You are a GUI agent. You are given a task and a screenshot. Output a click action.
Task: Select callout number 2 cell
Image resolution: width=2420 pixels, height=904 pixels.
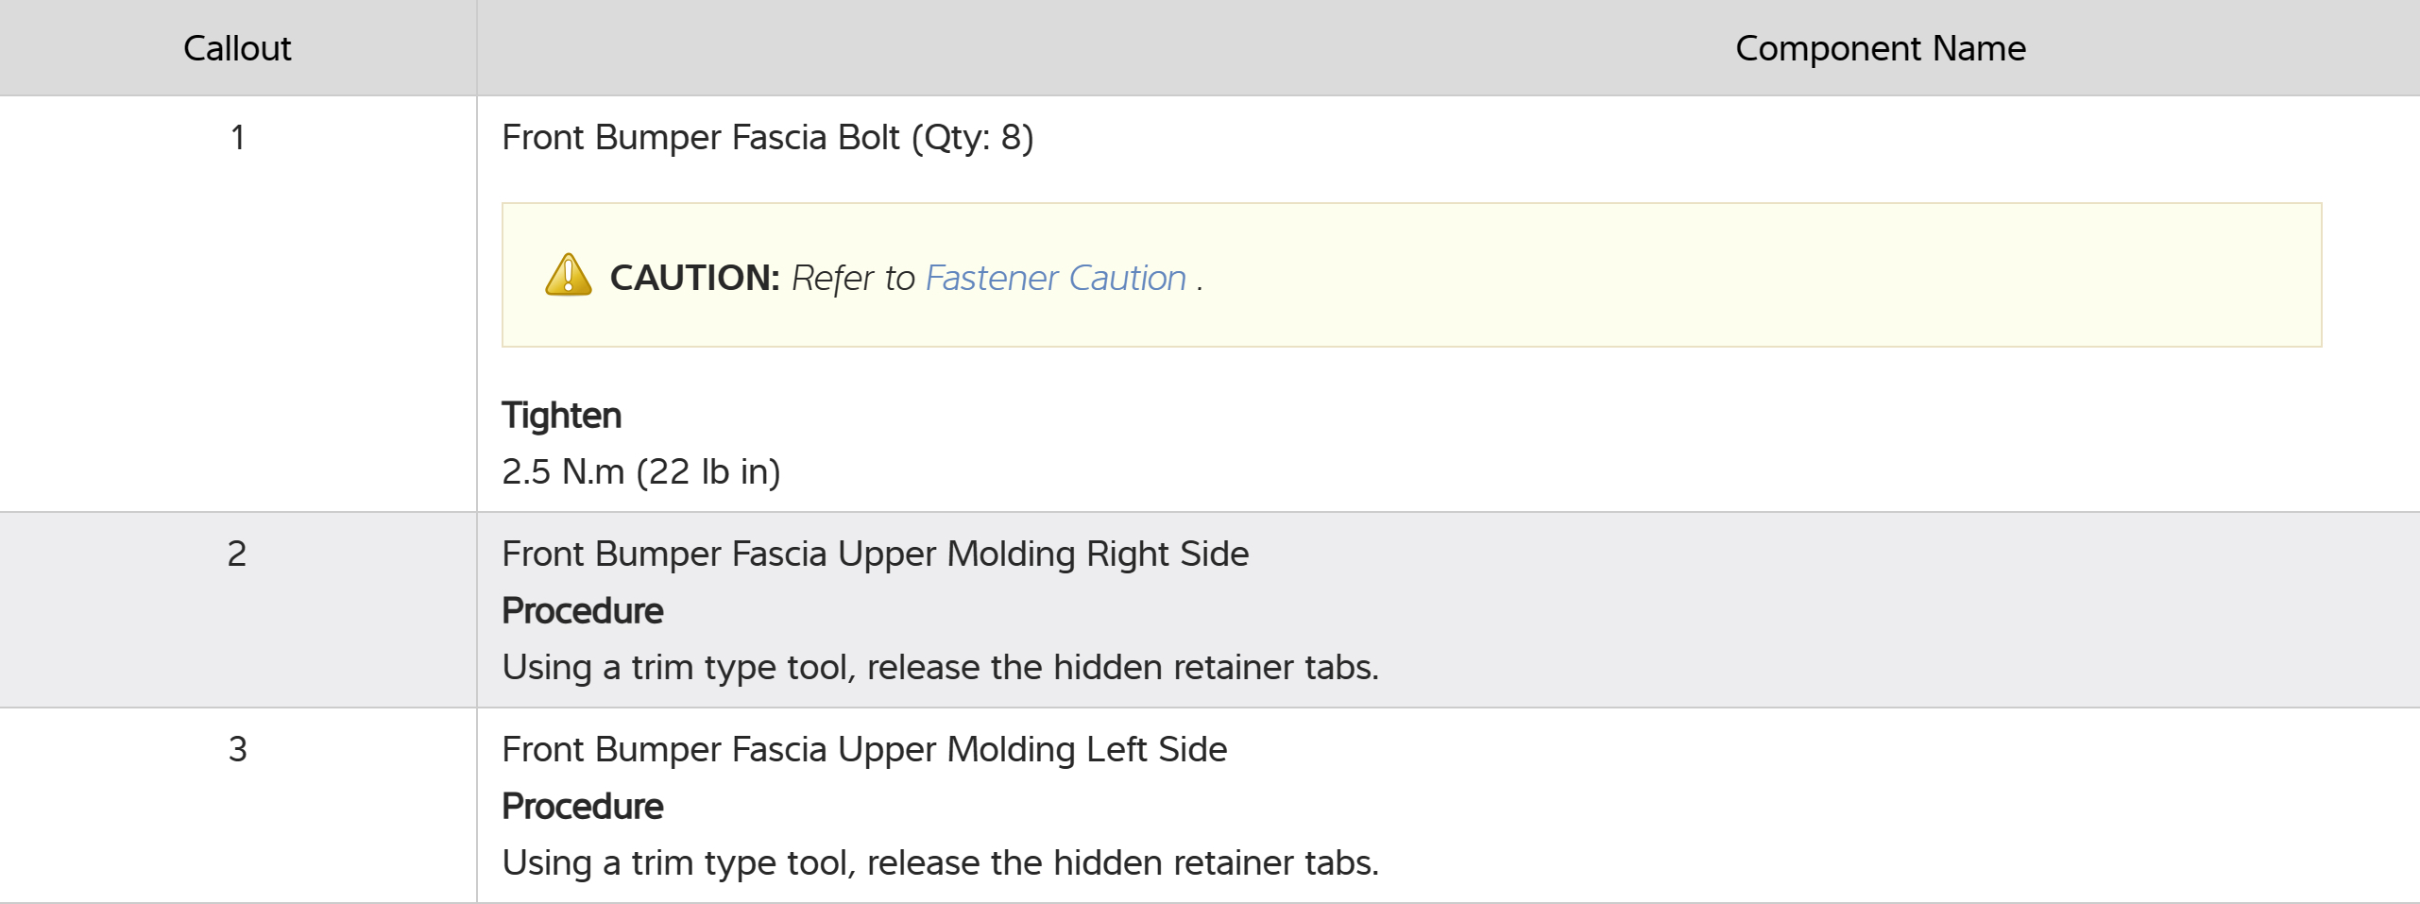point(237,554)
